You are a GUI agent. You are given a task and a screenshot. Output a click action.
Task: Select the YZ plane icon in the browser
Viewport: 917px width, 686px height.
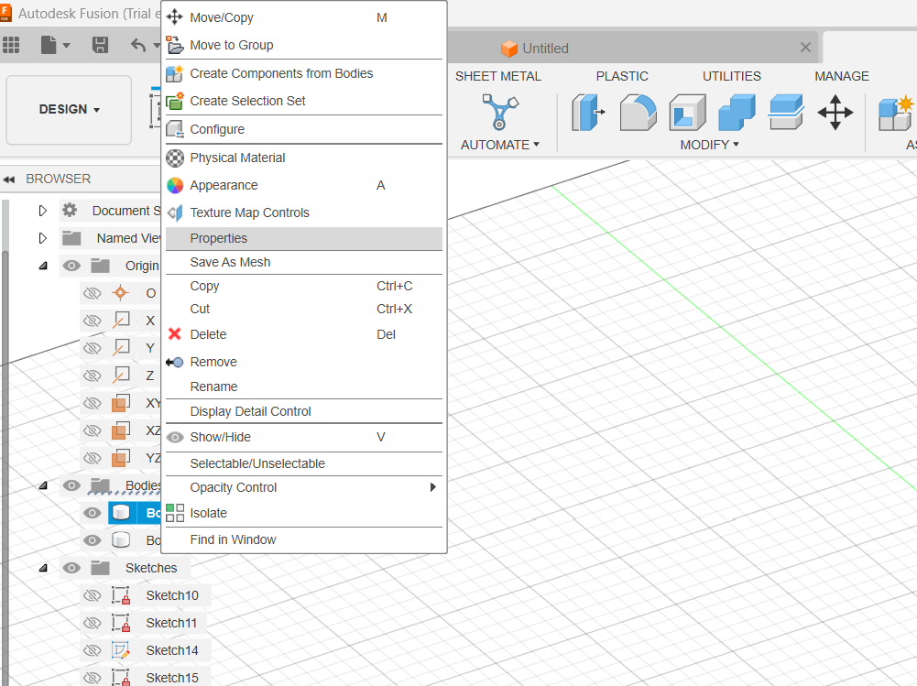tap(121, 457)
